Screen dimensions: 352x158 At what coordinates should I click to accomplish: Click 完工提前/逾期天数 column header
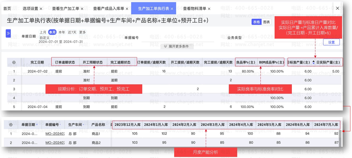218,62
